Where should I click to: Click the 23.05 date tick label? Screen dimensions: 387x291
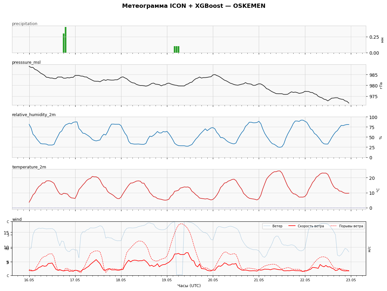[x=351, y=280]
